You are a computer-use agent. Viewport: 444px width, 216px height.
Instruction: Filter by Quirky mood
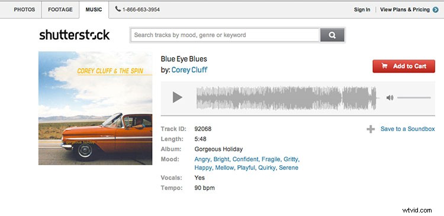(267, 168)
